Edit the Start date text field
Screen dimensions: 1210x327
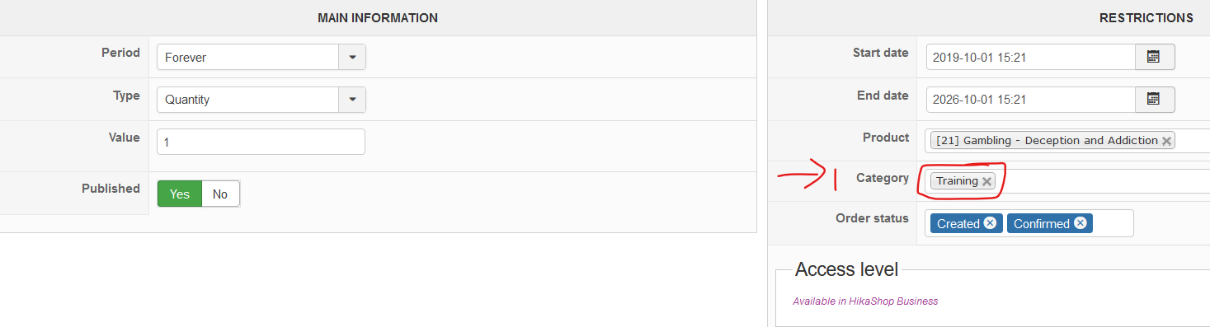point(1031,57)
